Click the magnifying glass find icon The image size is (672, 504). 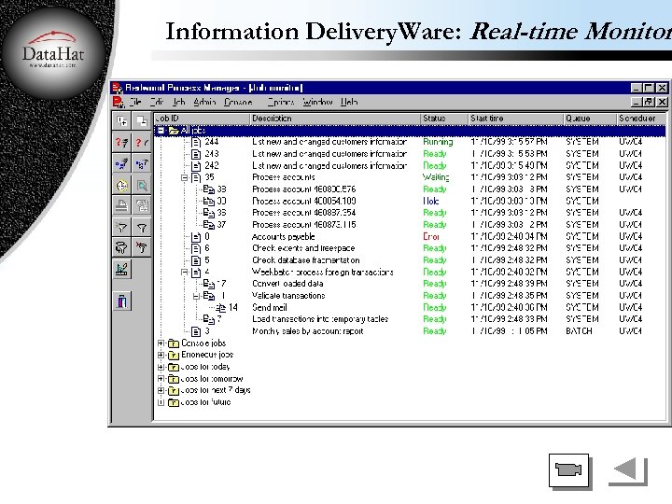click(x=142, y=186)
